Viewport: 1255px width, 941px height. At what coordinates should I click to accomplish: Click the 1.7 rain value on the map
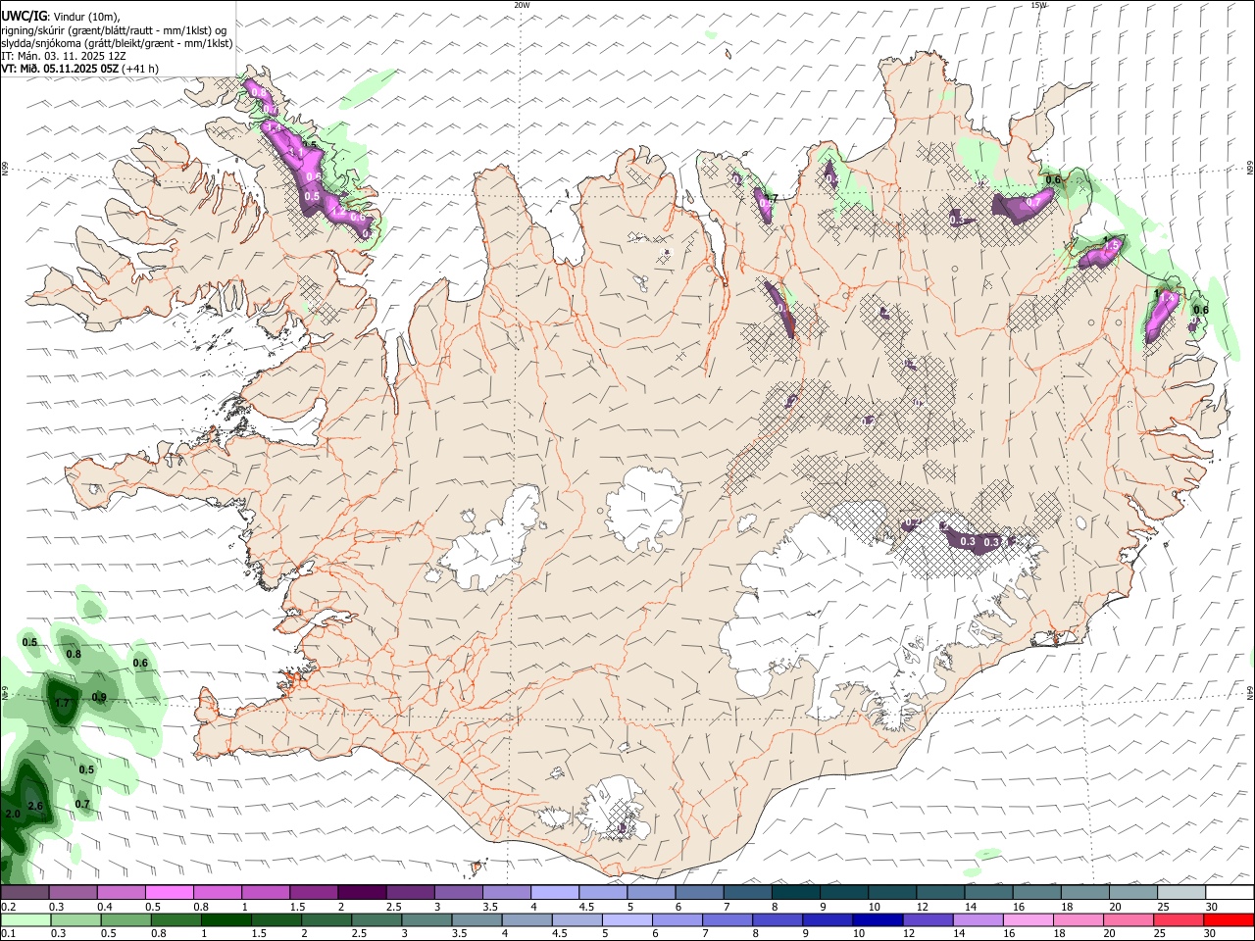click(x=63, y=703)
